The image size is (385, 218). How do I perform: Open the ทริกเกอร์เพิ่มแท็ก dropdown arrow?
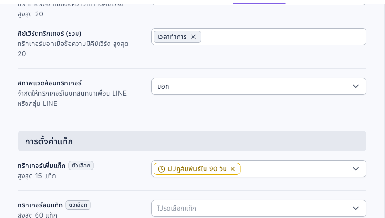[x=355, y=169]
